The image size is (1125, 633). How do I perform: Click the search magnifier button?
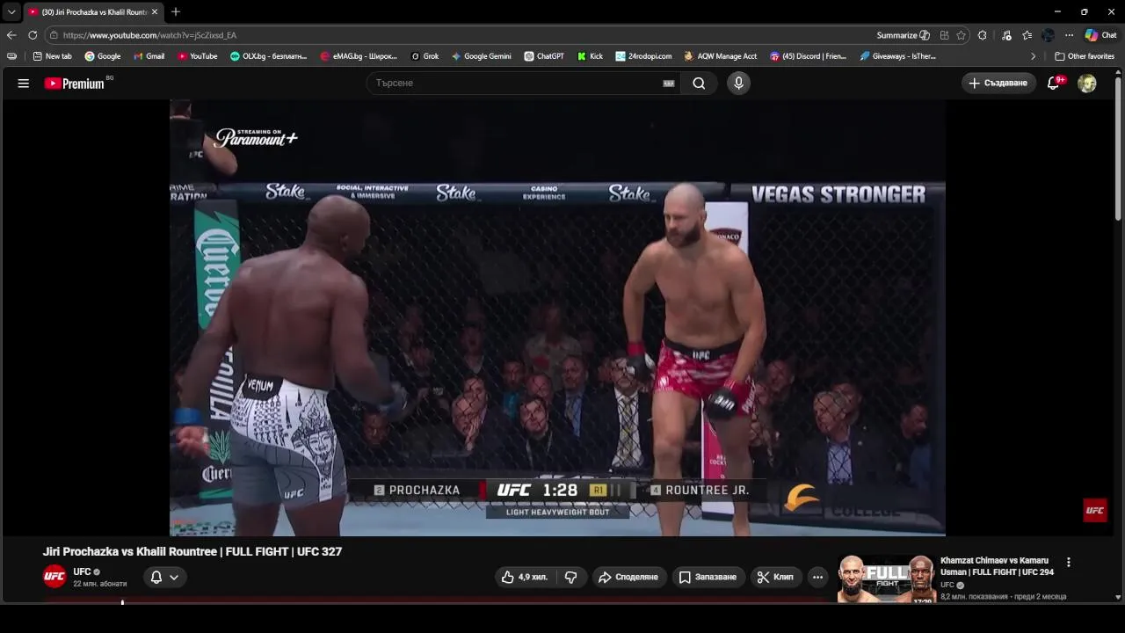coord(699,84)
